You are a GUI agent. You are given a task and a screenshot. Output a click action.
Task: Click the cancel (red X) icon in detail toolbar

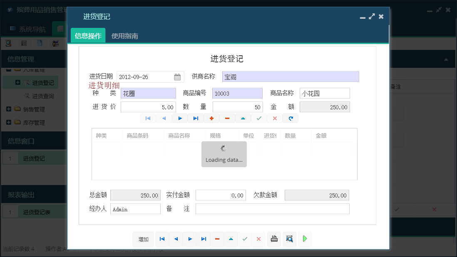(275, 118)
